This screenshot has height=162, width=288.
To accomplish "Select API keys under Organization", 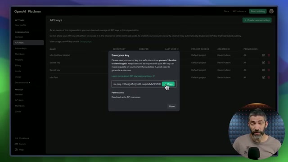I will click(x=28, y=43).
